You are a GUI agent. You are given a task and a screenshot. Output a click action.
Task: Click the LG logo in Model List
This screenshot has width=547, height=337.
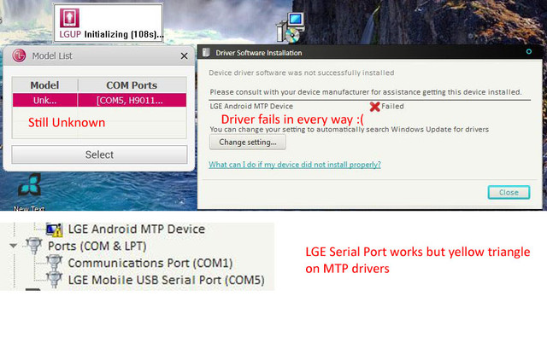click(x=19, y=55)
